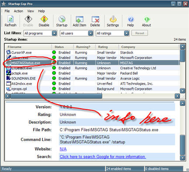Sort by the Status column header
Image resolution: width=189 pixels, height=172 pixels.
(63, 47)
